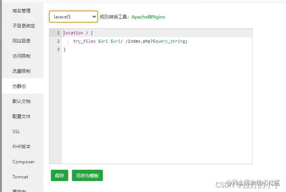Select the 伪静态 tab
The width and height of the screenshot is (286, 192).
[x=23, y=86]
